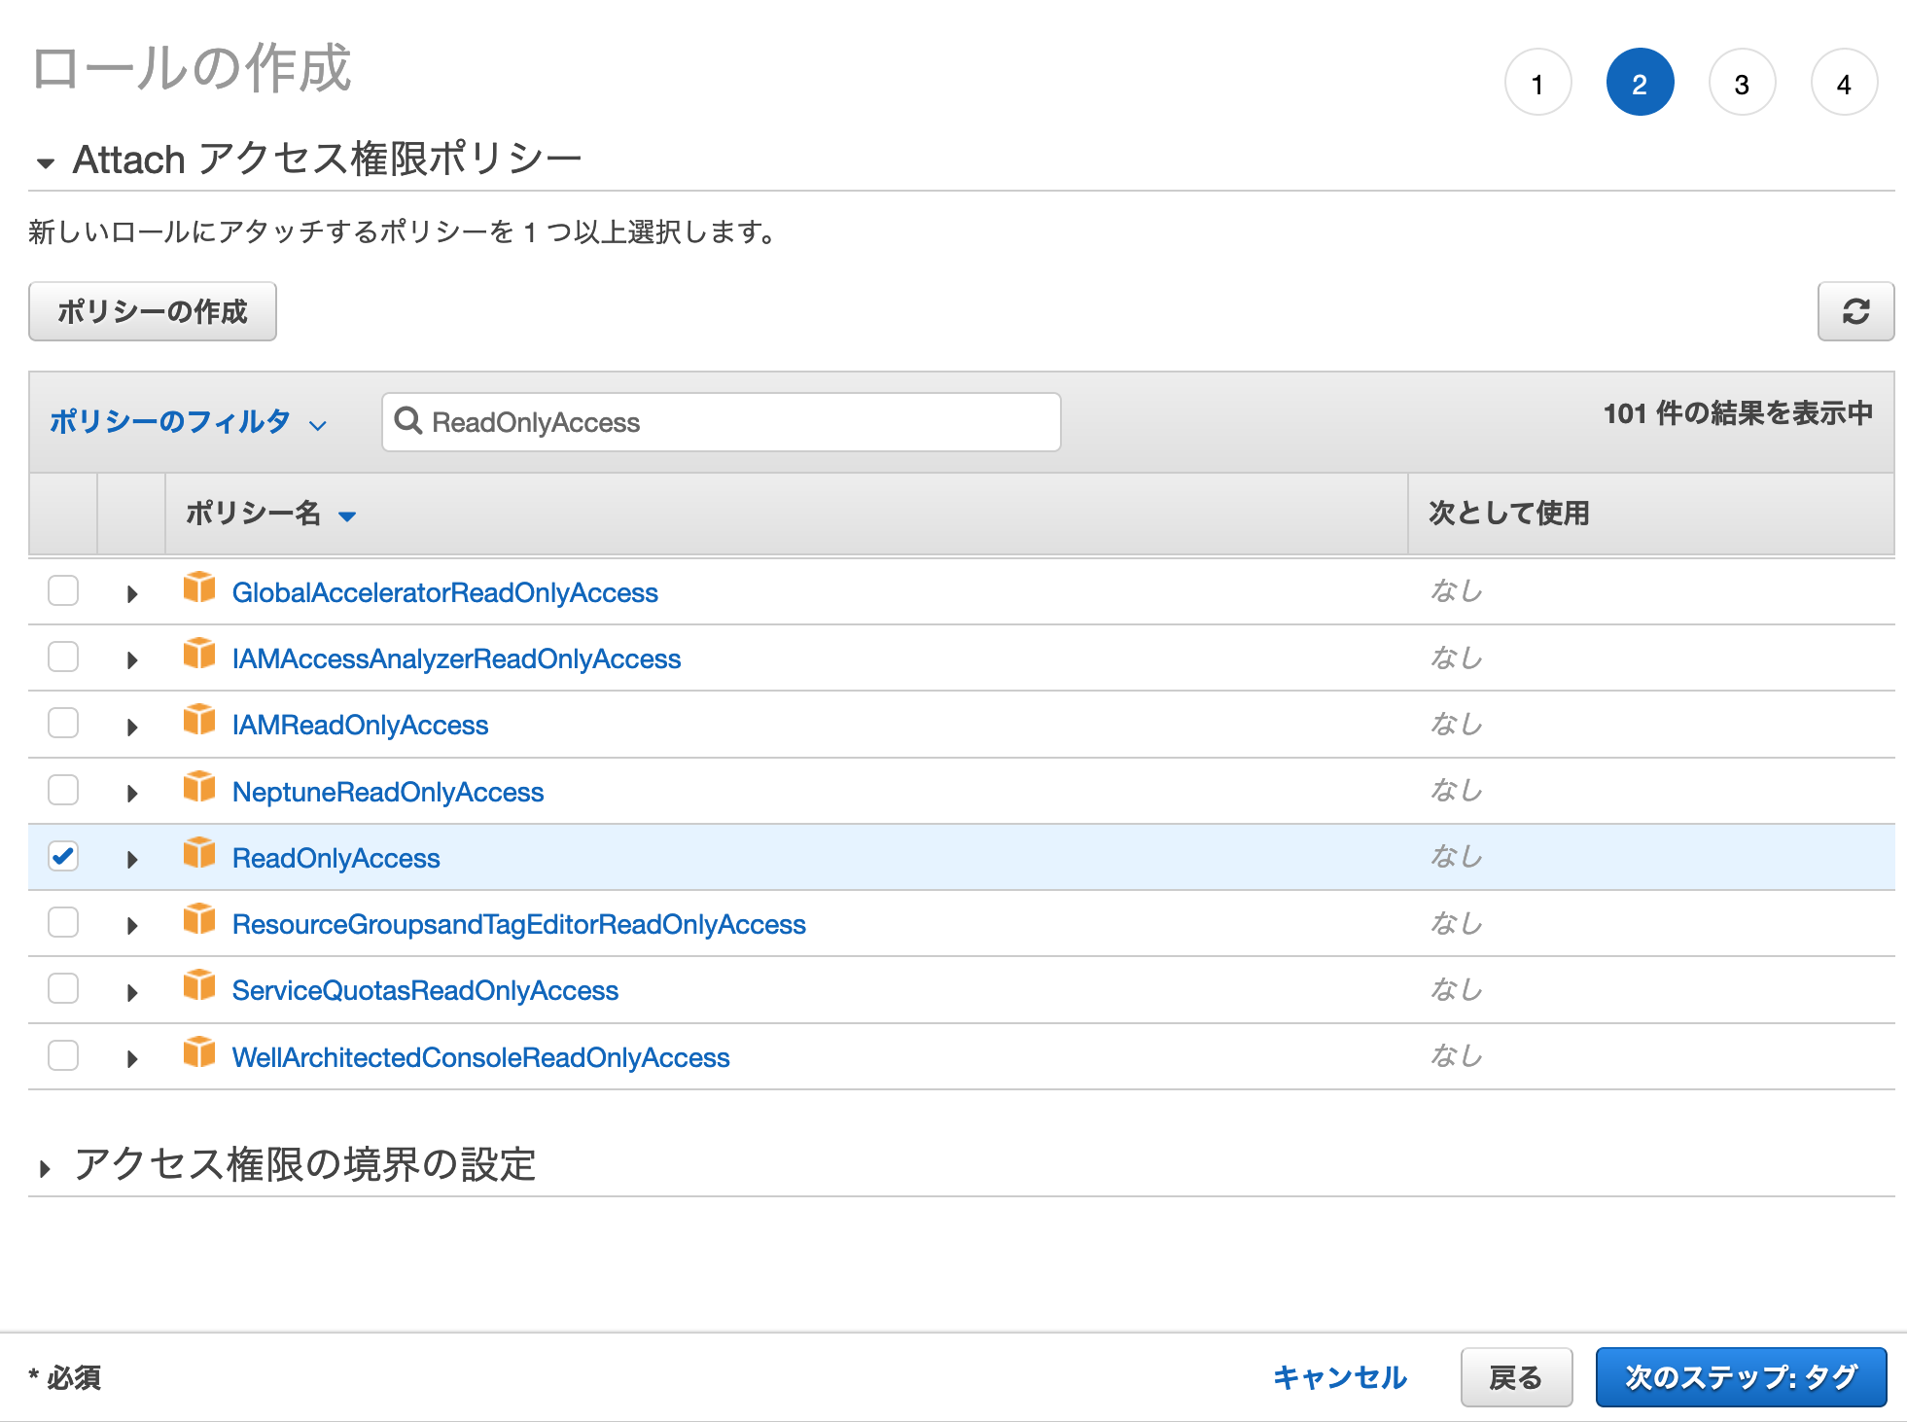Screen dimensions: 1907x1422
Task: Uncheck the ReadOnlyAccess policy checkbox
Action: click(x=63, y=856)
